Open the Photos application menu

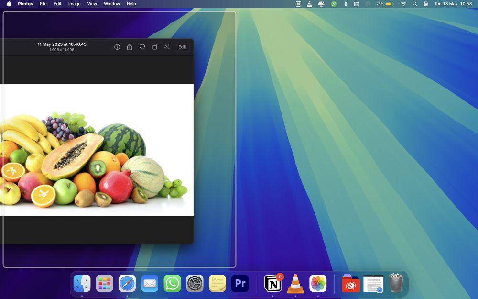pos(25,4)
